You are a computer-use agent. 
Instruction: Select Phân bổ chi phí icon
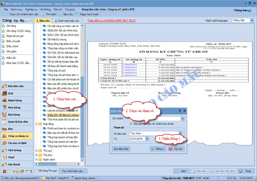point(3,36)
